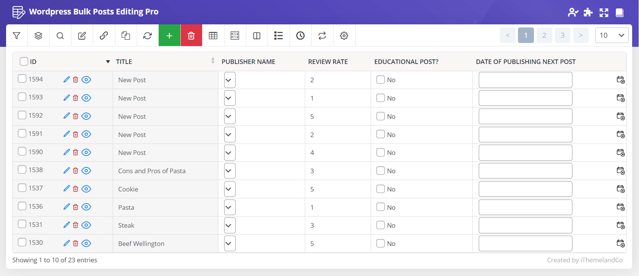View post 1536 eye icon
The width and height of the screenshot is (639, 276).
[x=86, y=207]
